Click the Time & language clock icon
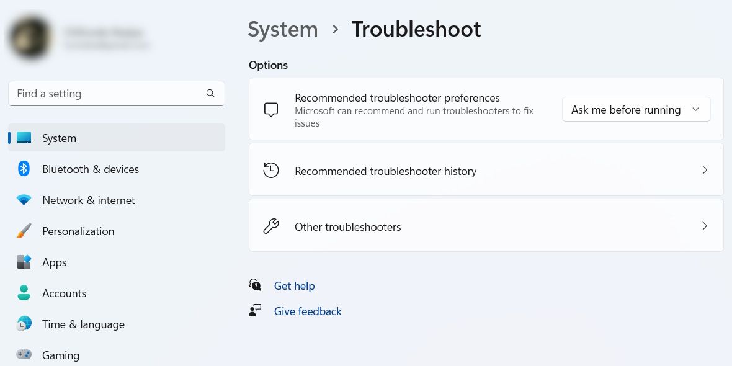 tap(24, 324)
